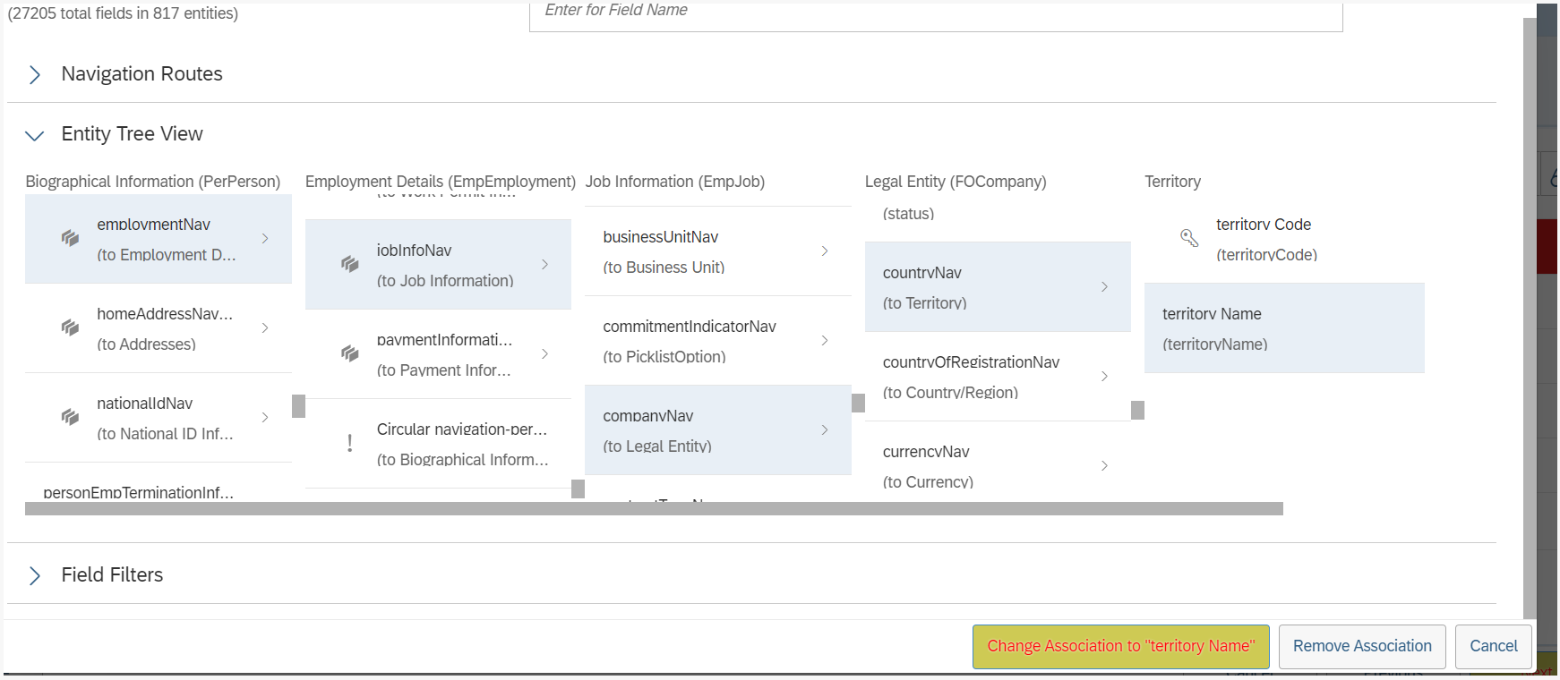
Task: Click the homeAddressNav composite icon
Action: pyautogui.click(x=70, y=327)
